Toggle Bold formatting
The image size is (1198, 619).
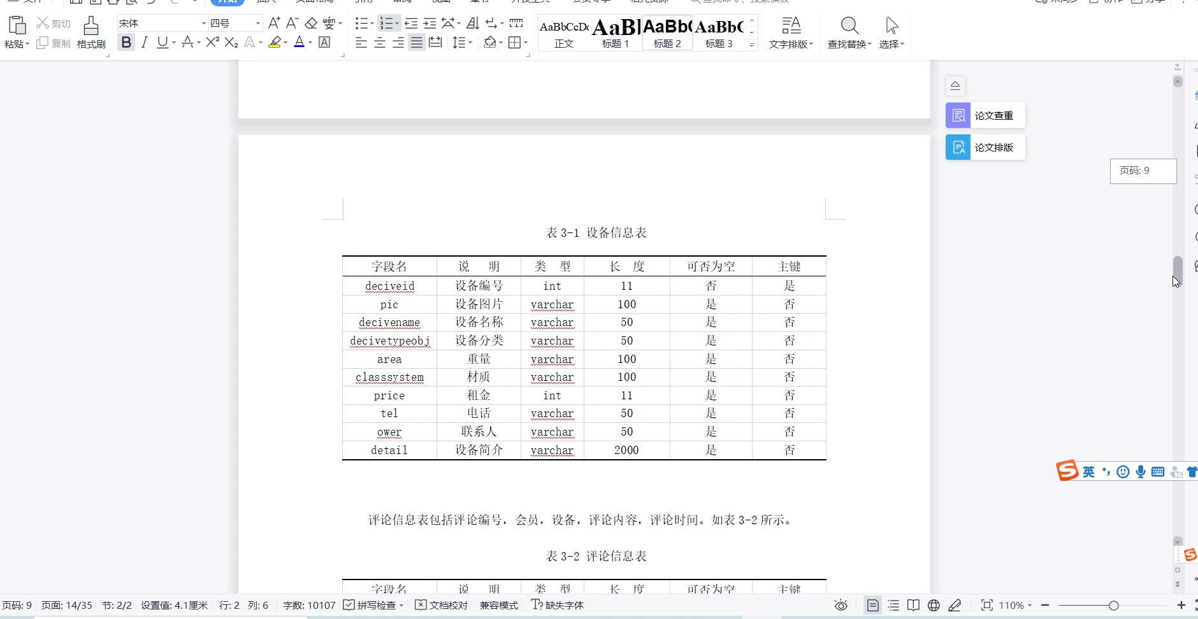click(x=126, y=43)
